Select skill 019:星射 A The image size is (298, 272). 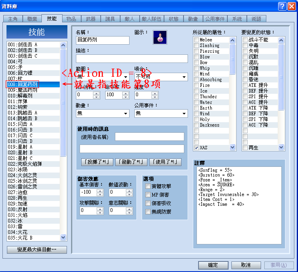33,147
